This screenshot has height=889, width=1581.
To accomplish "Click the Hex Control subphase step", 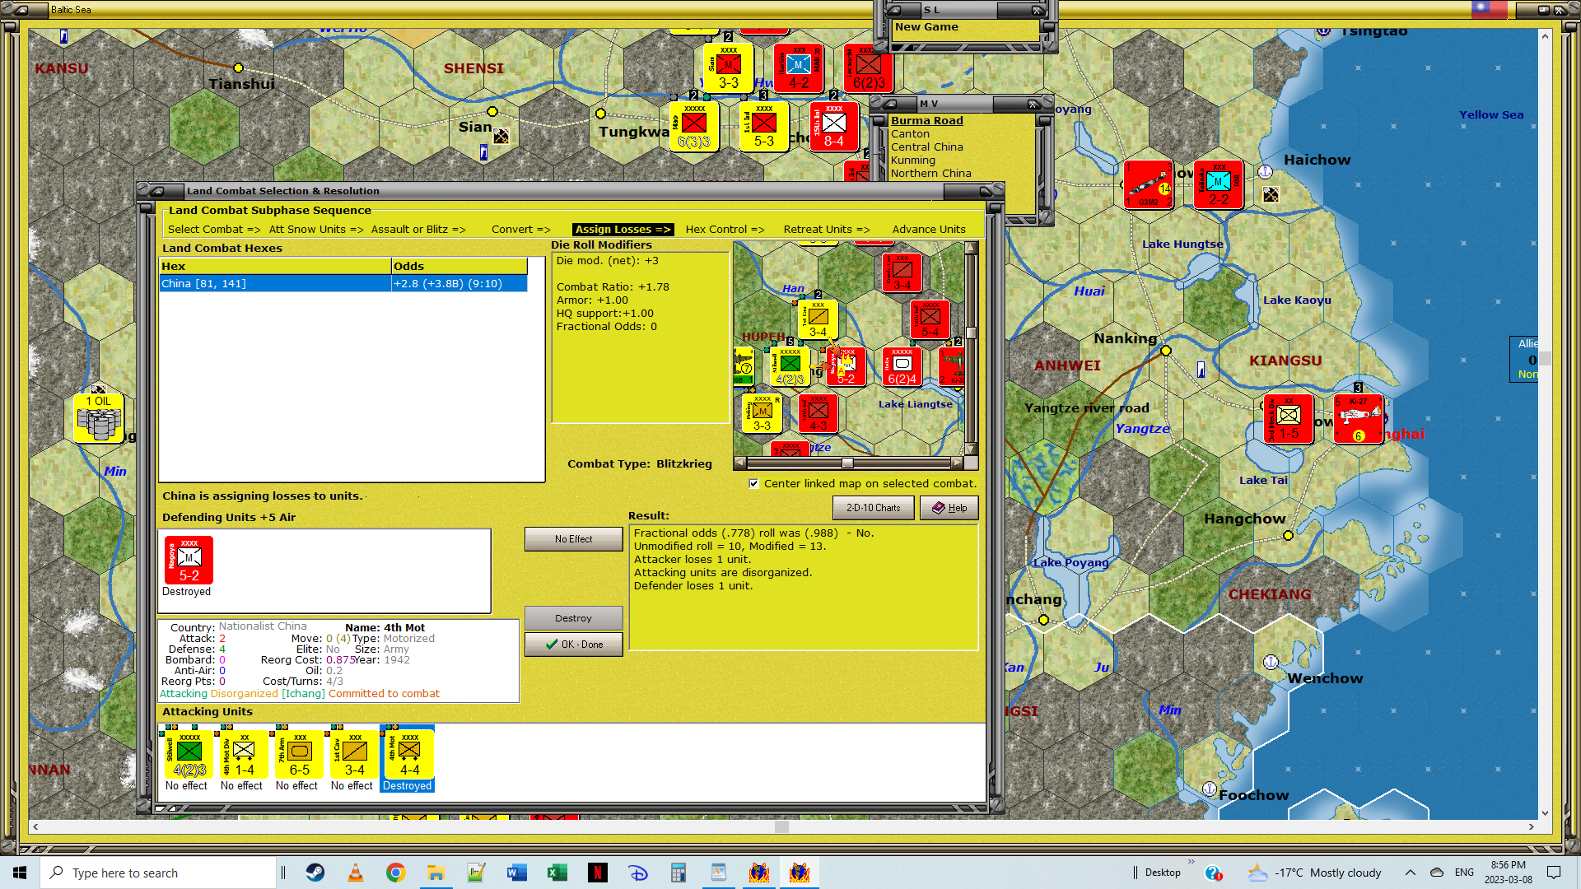I will click(725, 230).
